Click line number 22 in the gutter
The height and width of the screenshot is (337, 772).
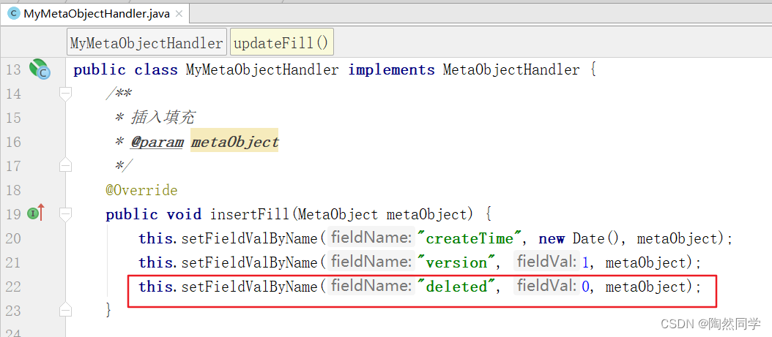13,287
